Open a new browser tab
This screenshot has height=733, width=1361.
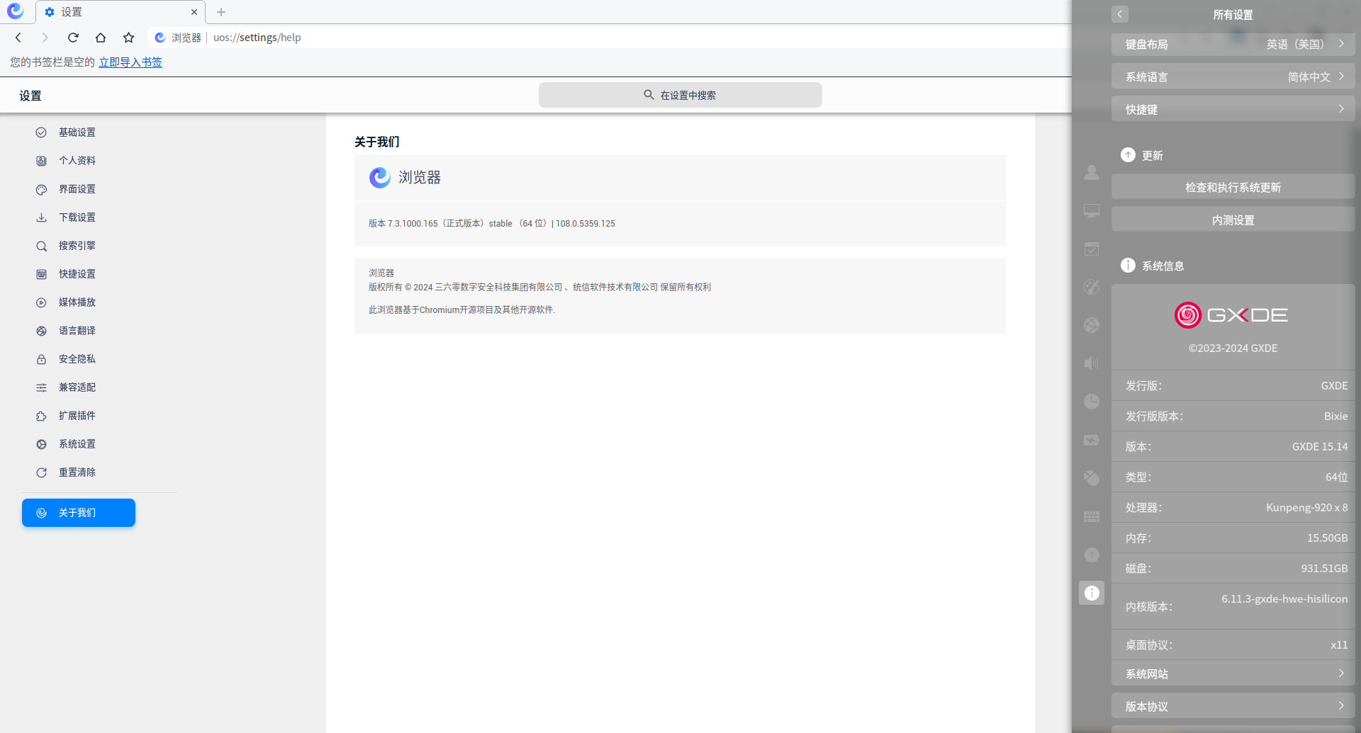tap(221, 12)
